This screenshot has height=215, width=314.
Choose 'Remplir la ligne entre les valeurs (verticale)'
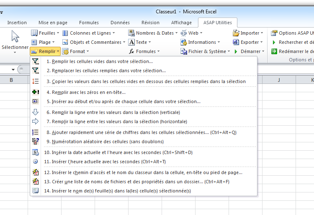(x=144, y=112)
